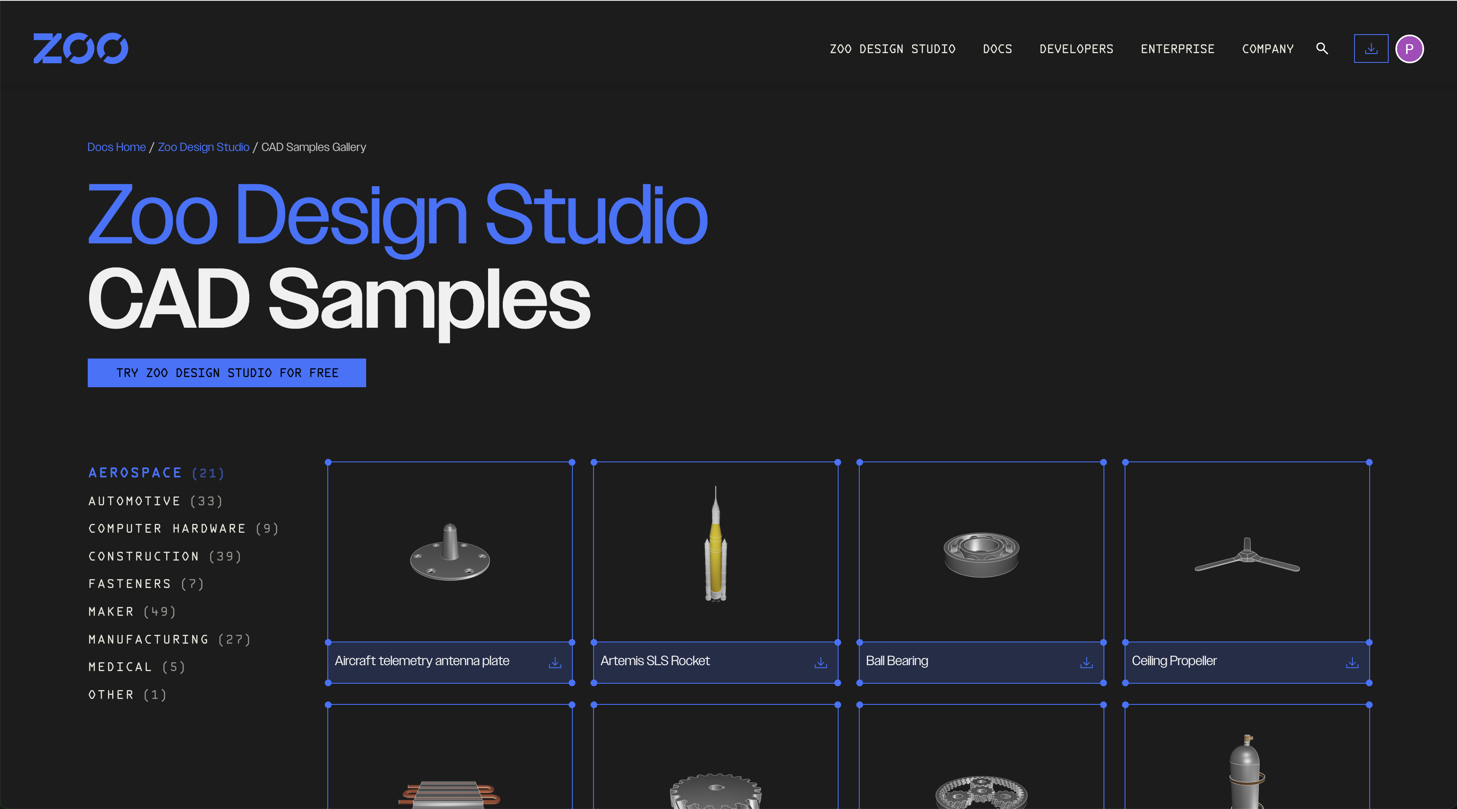Click the header download app icon

tap(1371, 49)
